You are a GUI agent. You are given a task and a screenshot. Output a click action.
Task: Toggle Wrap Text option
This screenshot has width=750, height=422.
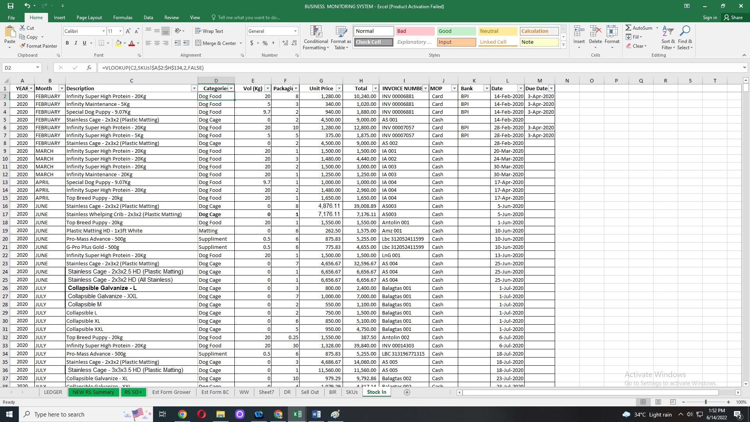(209, 31)
